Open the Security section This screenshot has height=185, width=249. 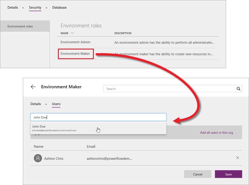35,8
